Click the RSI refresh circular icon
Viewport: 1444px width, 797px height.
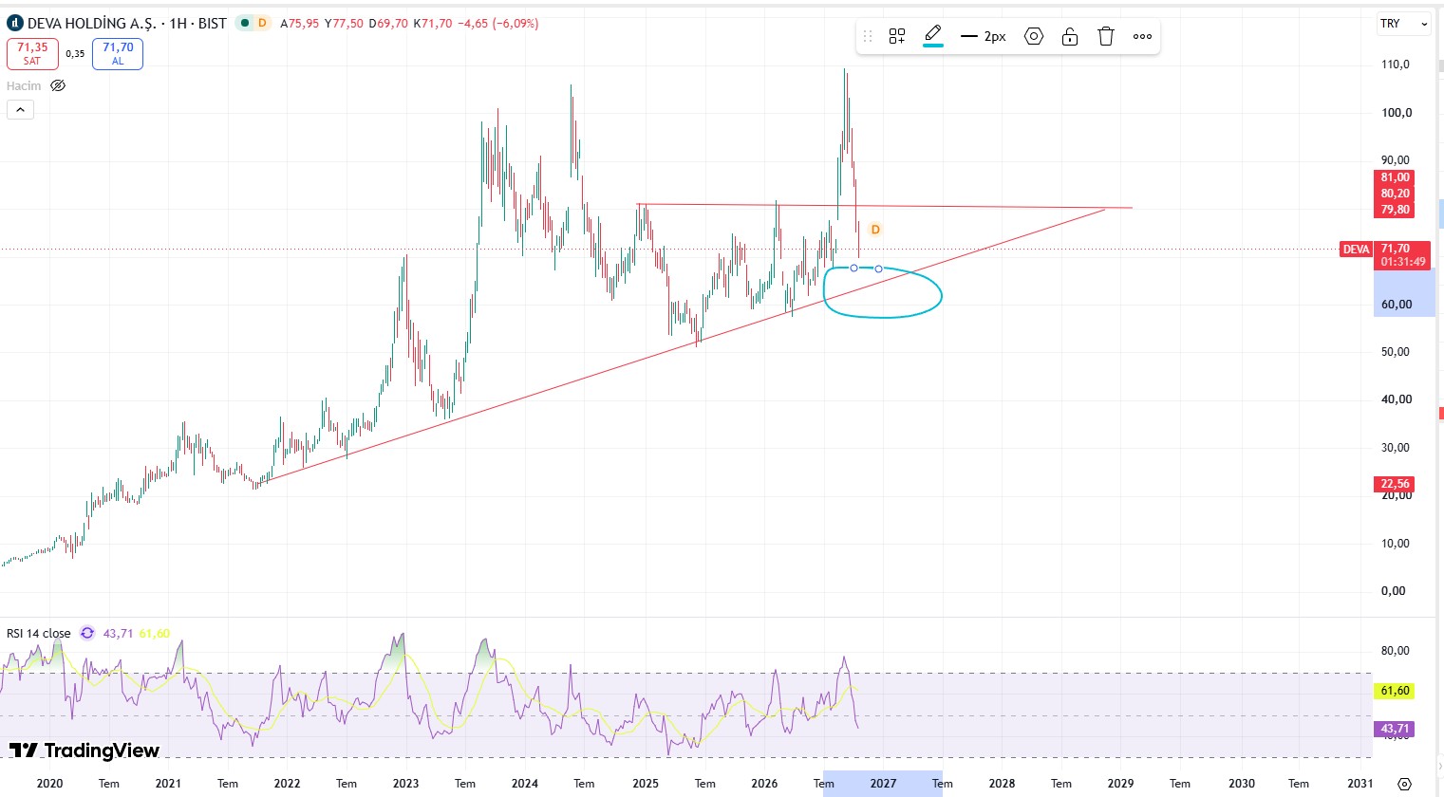click(87, 633)
